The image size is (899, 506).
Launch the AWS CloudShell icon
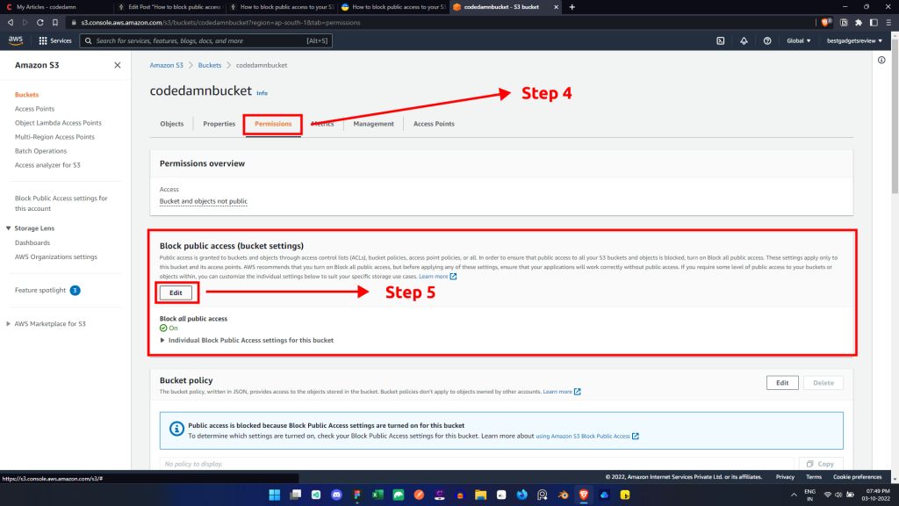point(720,40)
